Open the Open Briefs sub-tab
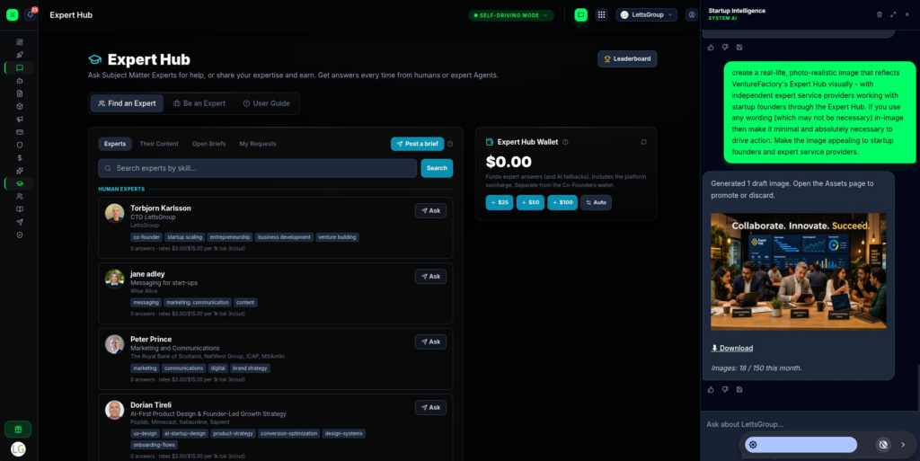The height and width of the screenshot is (461, 920). click(208, 144)
